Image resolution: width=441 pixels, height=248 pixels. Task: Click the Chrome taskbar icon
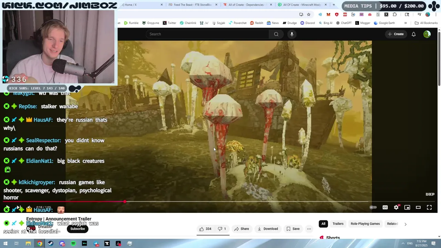pos(40,244)
